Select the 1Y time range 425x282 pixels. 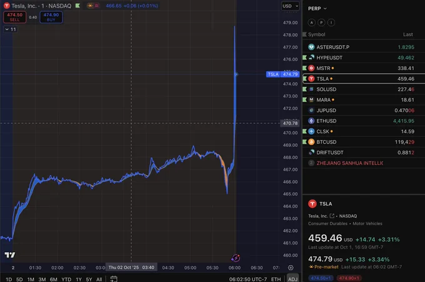tap(79, 279)
